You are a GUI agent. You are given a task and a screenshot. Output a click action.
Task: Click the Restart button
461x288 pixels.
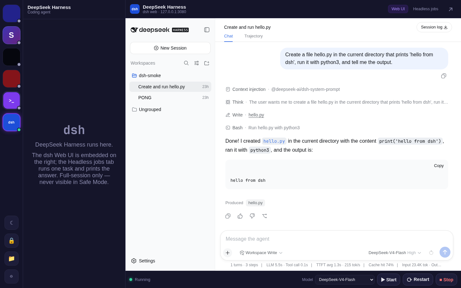(x=418, y=280)
